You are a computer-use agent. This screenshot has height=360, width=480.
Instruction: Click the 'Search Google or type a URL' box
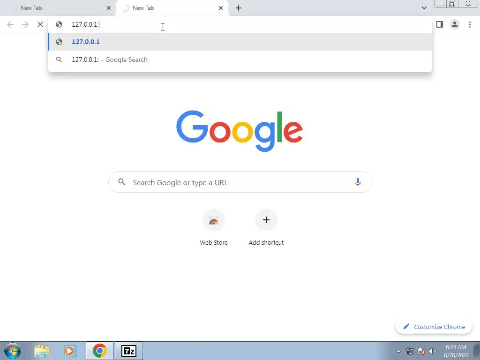(x=240, y=182)
